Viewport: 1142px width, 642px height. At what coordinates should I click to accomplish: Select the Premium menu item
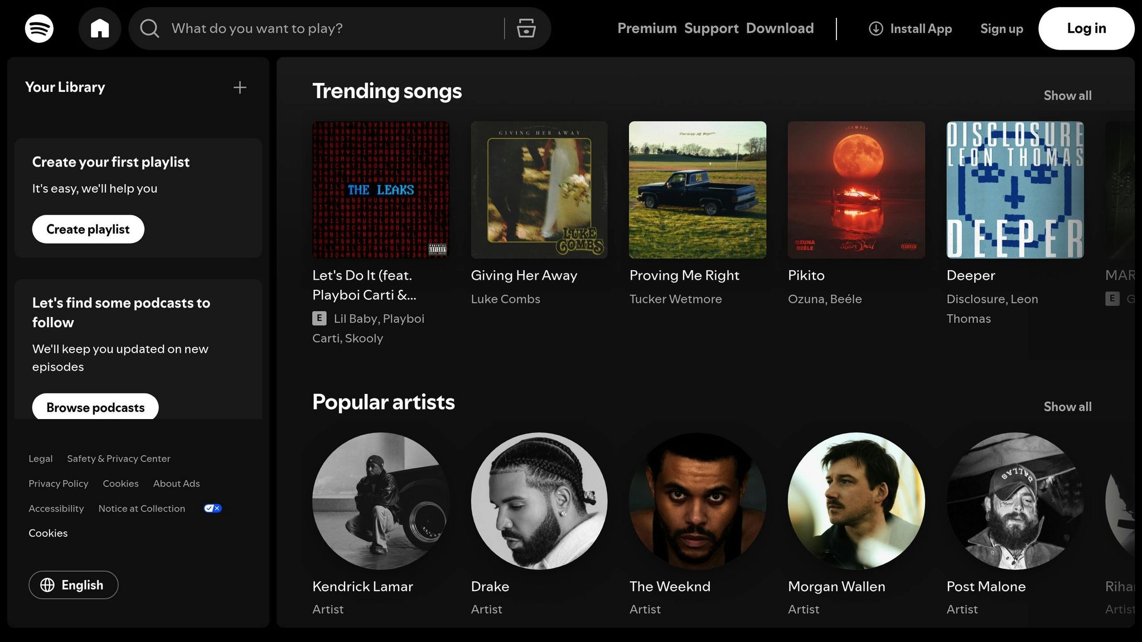click(647, 28)
